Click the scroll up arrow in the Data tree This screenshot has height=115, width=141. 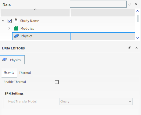(x=138, y=11)
